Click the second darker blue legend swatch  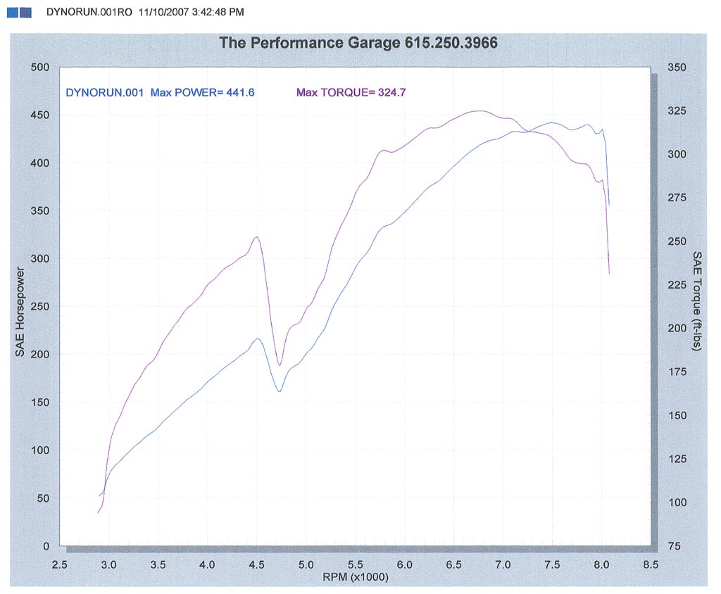point(26,13)
